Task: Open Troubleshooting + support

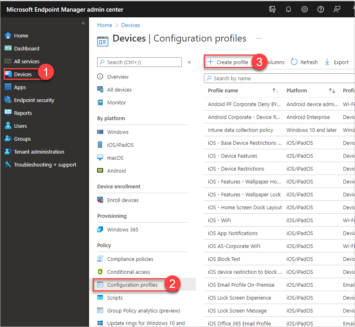Action: point(40,165)
